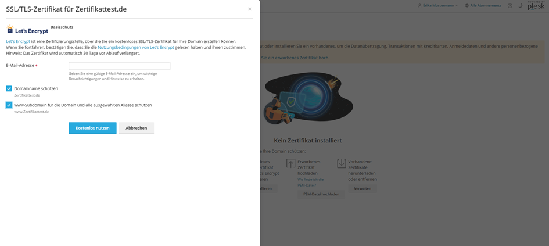Click the Abbrechen button
Screen dimensions: 549x246
pos(137,128)
